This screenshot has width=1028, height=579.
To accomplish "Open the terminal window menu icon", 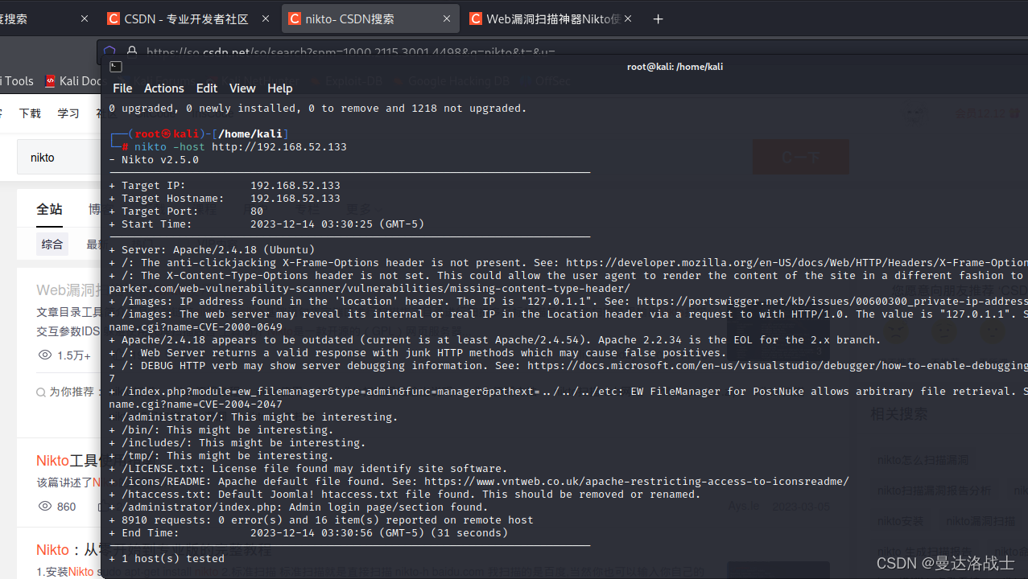I will pos(116,67).
